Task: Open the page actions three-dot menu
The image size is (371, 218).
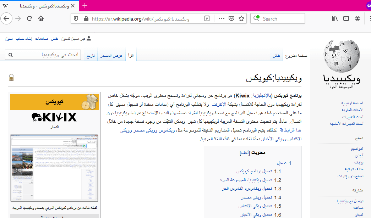Action: 221,19
